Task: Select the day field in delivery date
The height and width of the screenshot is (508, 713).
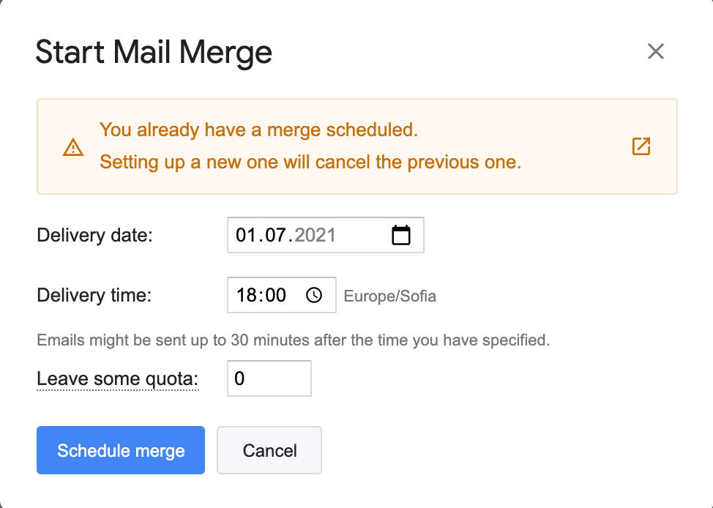Action: click(244, 235)
